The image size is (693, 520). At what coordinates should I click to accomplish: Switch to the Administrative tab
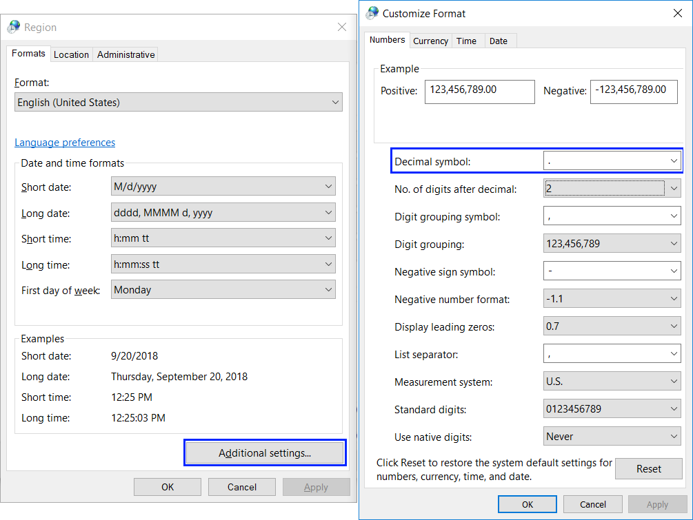click(x=125, y=54)
